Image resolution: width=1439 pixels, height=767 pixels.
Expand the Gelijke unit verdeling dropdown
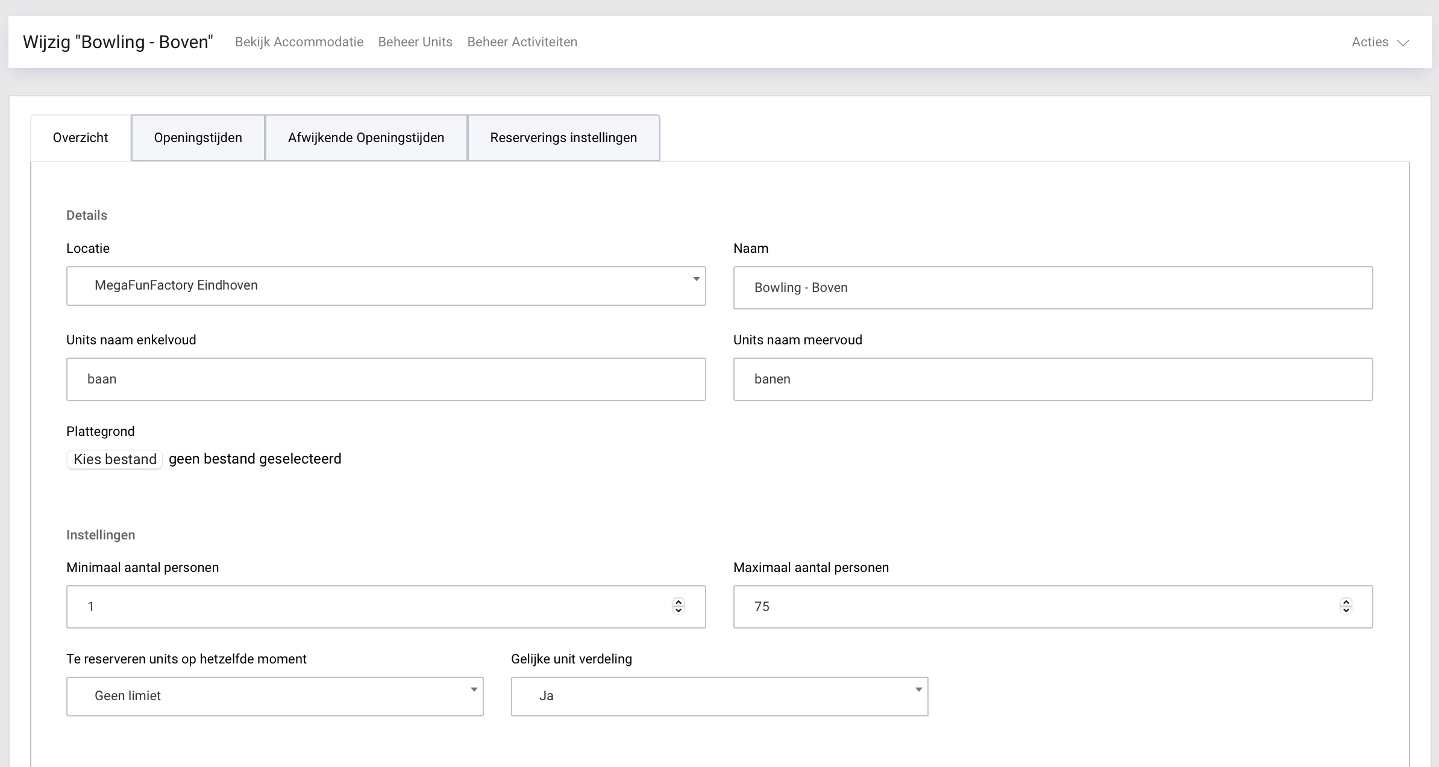click(719, 697)
